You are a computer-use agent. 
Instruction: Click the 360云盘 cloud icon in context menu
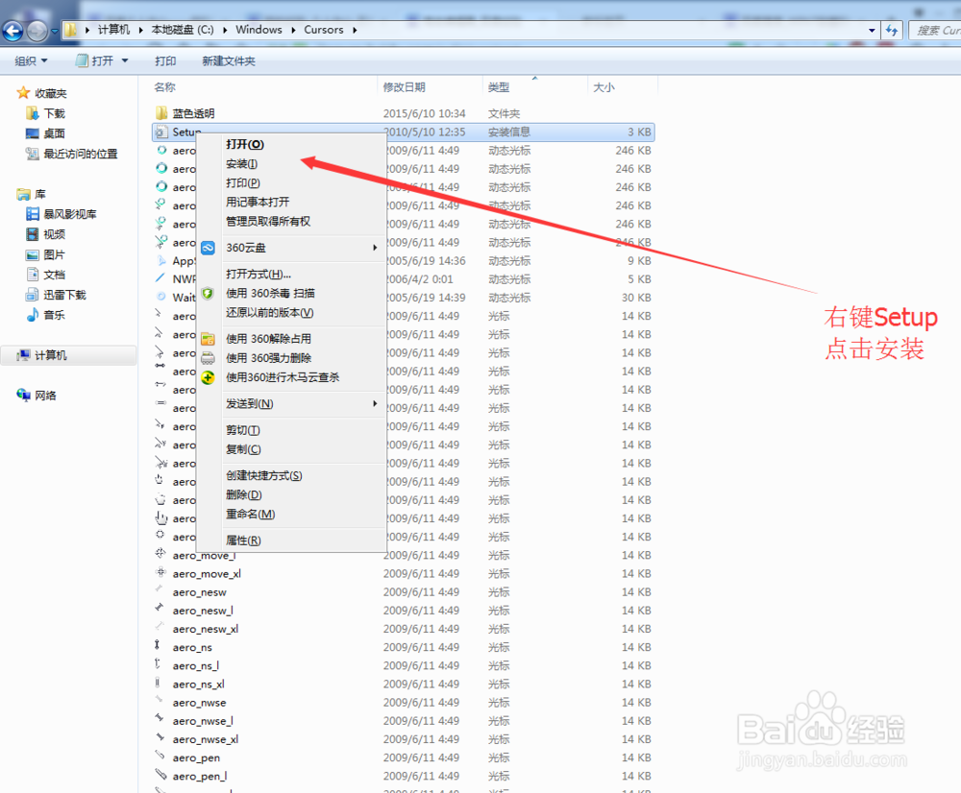(x=208, y=248)
